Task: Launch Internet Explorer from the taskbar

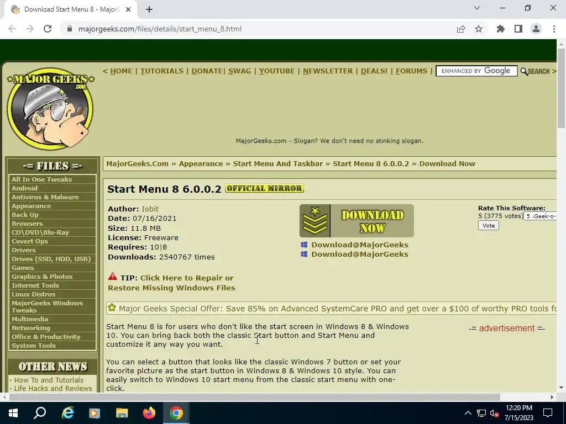Action: coord(67,413)
